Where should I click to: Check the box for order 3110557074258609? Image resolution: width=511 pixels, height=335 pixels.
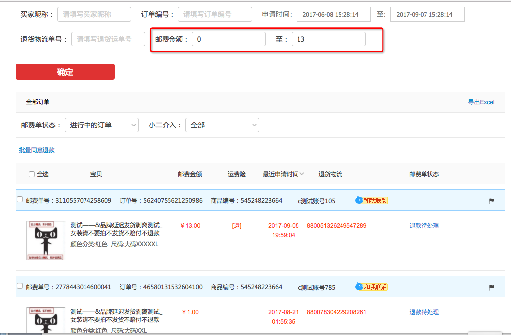pos(20,200)
